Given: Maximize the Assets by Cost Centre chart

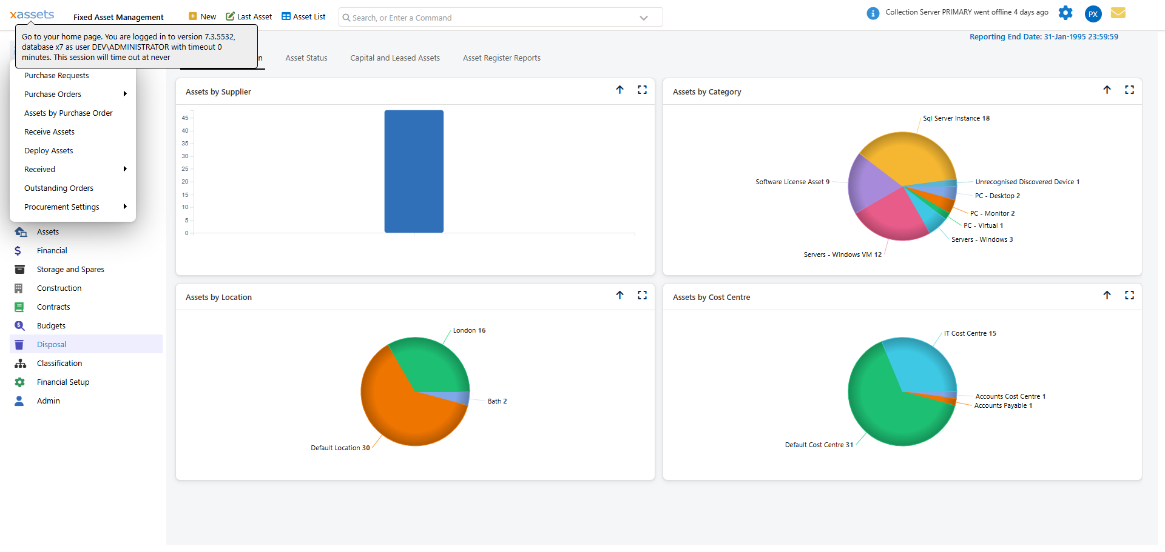Looking at the screenshot, I should (x=1129, y=295).
